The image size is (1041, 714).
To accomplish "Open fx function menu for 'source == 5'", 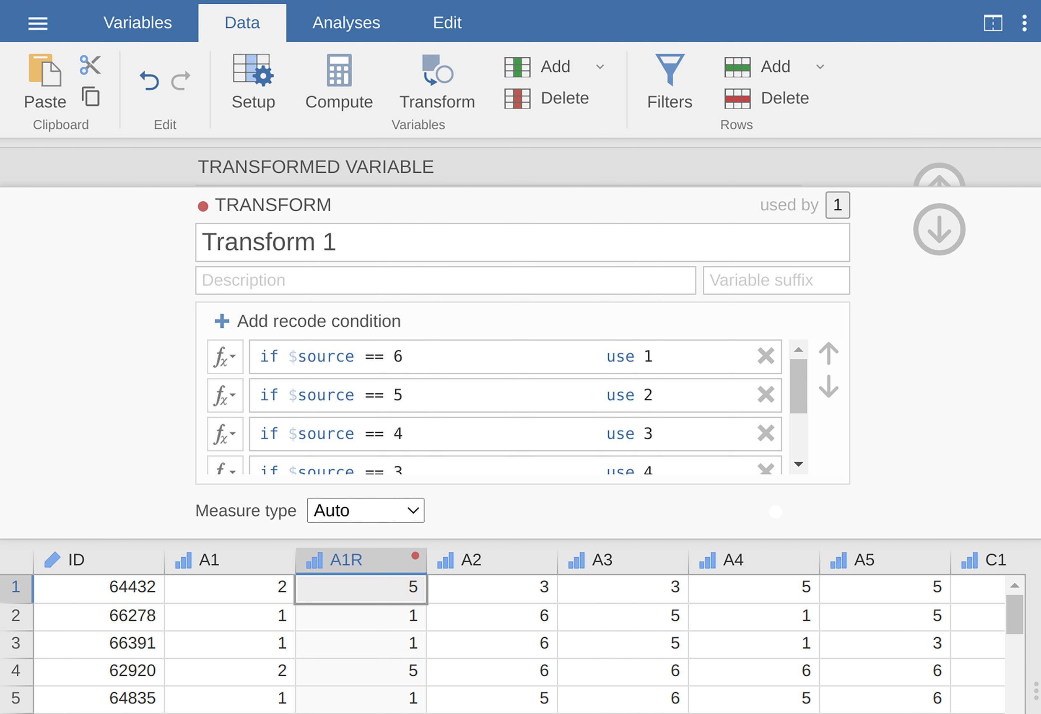I will pyautogui.click(x=225, y=395).
